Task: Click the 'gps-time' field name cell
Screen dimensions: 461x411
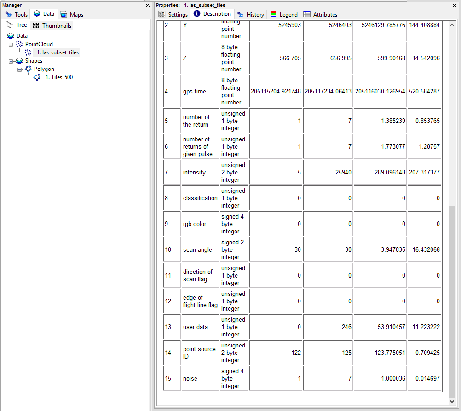Action: click(x=200, y=91)
